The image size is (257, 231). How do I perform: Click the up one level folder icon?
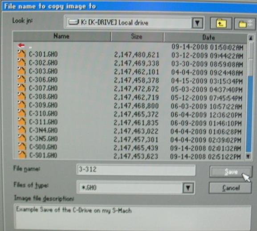pyautogui.click(x=221, y=24)
